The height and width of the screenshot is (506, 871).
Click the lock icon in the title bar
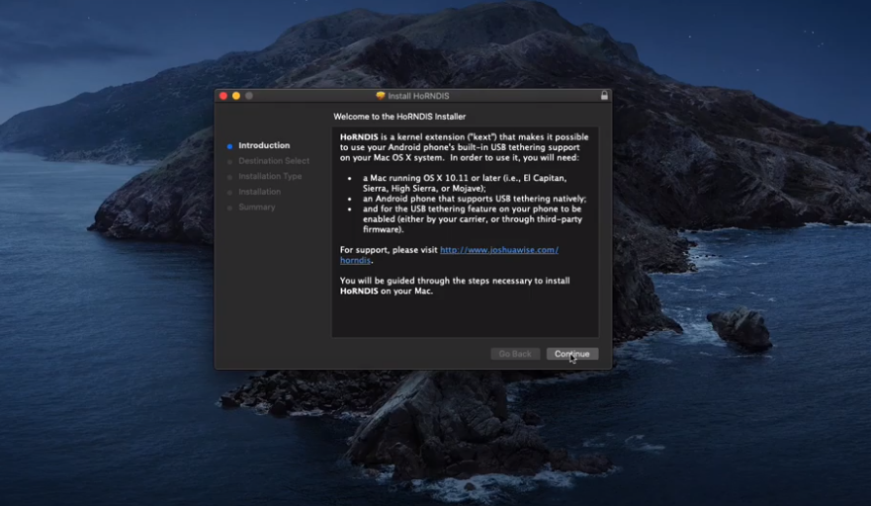[604, 96]
